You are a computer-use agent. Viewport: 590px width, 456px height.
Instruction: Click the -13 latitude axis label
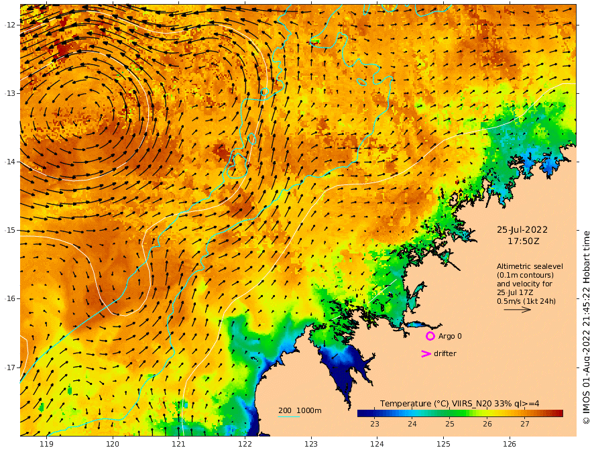(x=10, y=93)
